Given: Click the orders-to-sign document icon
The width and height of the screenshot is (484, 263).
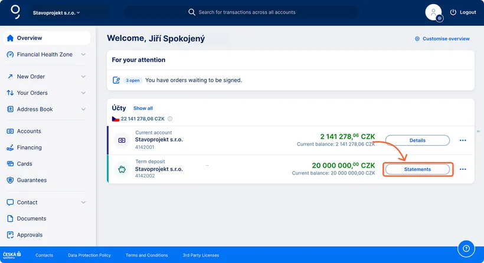Looking at the screenshot, I should click(116, 80).
